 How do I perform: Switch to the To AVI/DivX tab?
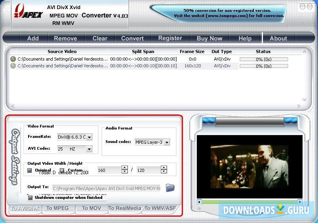pyautogui.click(x=25, y=208)
